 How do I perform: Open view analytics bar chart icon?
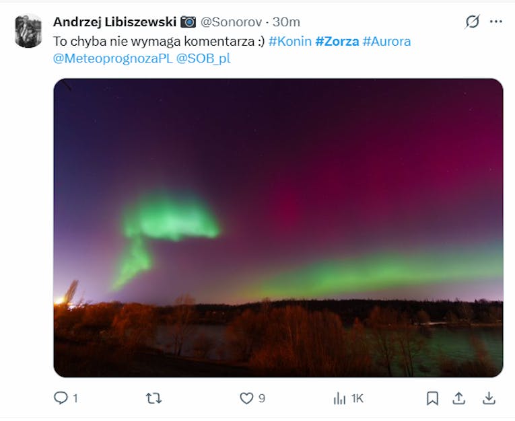click(x=339, y=399)
